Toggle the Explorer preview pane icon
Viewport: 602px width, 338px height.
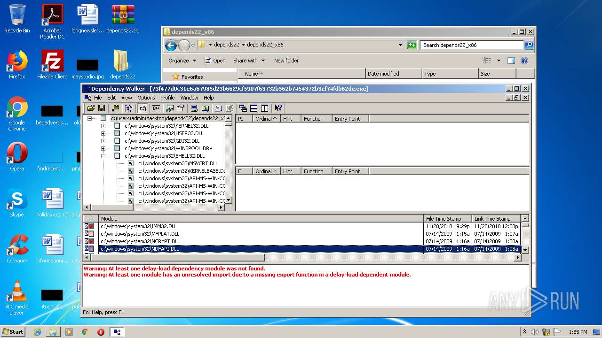tap(511, 61)
